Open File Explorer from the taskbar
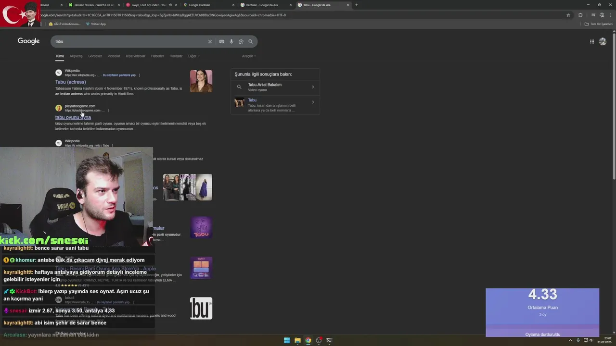616x346 pixels. tap(297, 340)
